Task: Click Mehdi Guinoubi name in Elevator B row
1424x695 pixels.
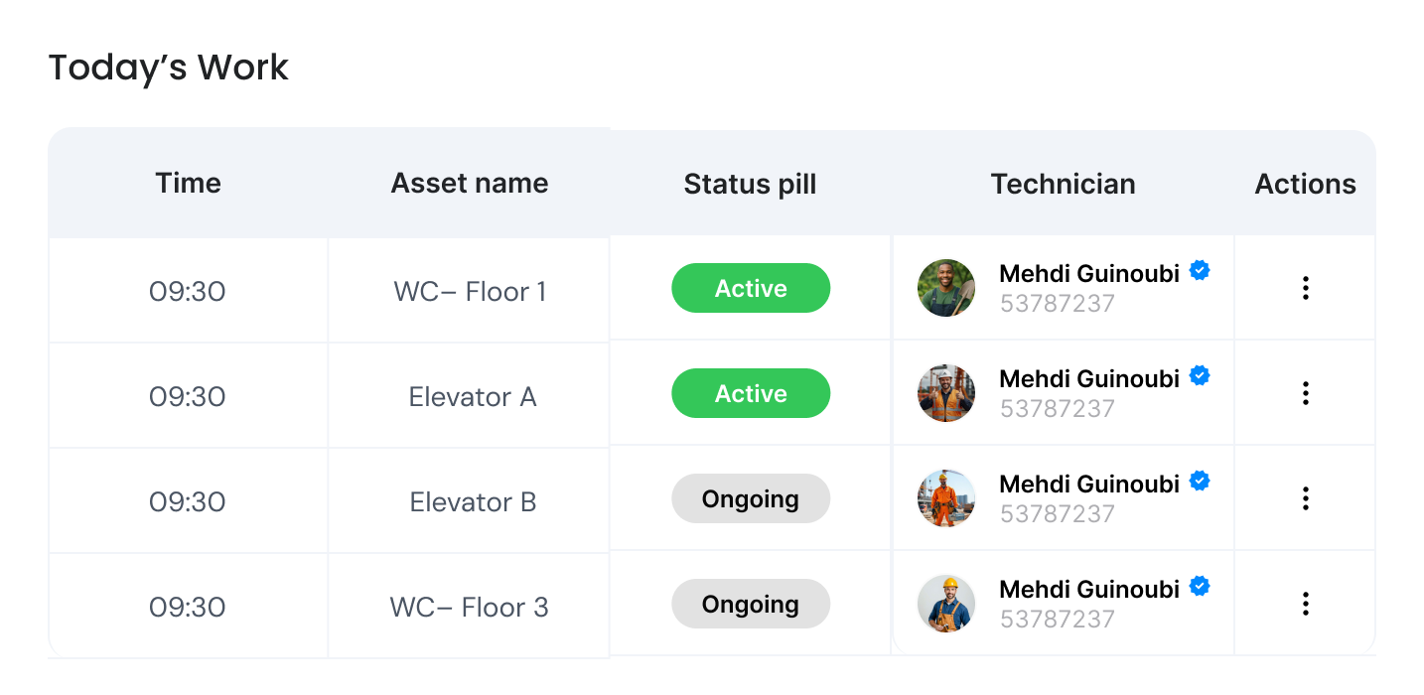Action: coord(1088,484)
